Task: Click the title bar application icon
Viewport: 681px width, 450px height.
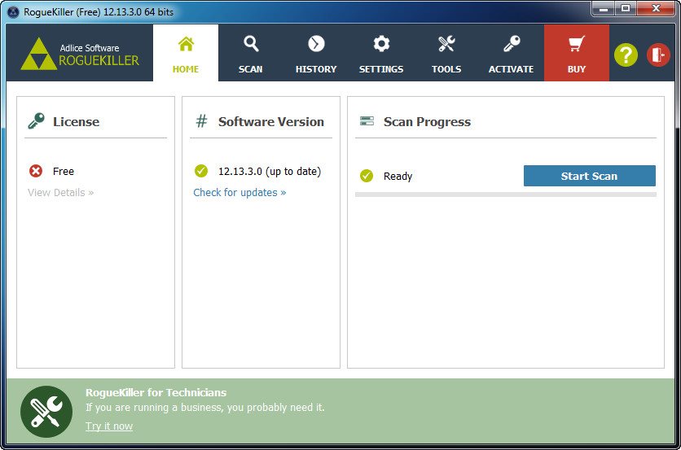Action: tap(14, 12)
